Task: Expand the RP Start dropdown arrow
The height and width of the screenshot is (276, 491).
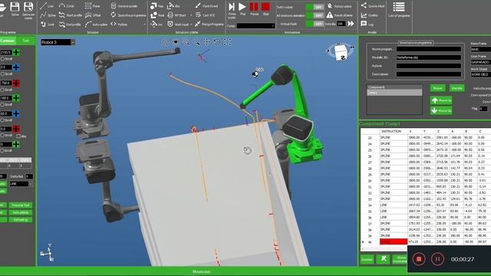Action: point(191,15)
